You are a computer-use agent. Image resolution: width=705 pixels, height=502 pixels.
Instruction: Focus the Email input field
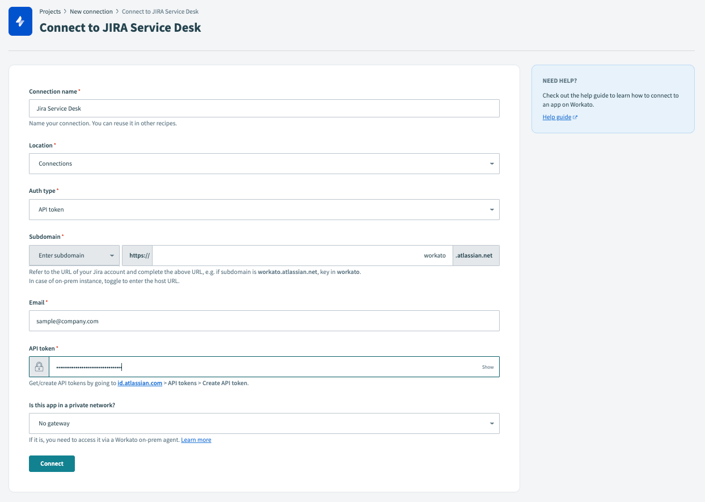click(x=264, y=320)
